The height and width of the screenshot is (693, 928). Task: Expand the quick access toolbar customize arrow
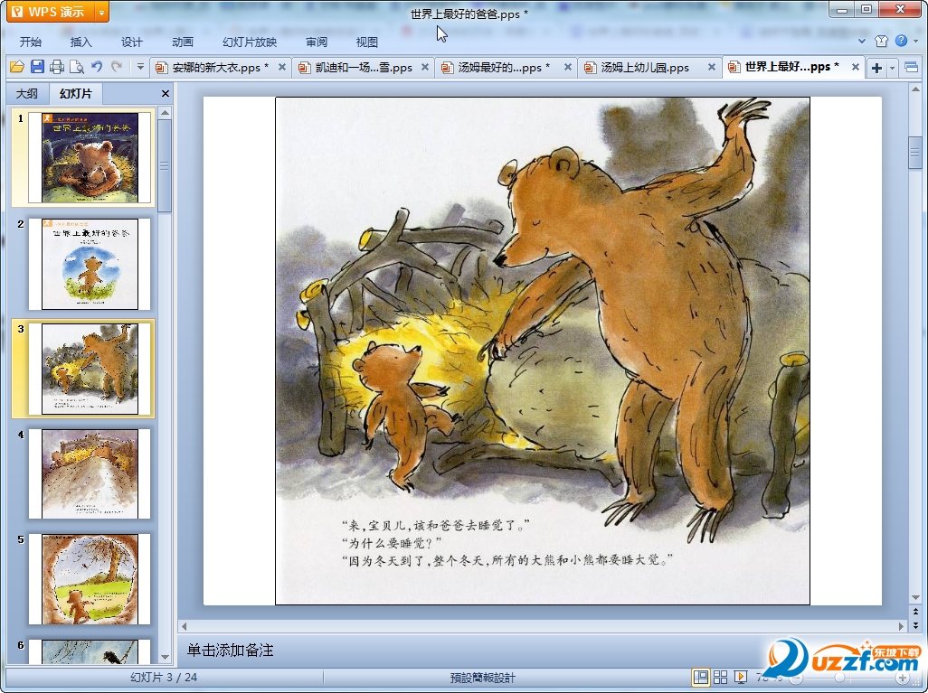(140, 67)
